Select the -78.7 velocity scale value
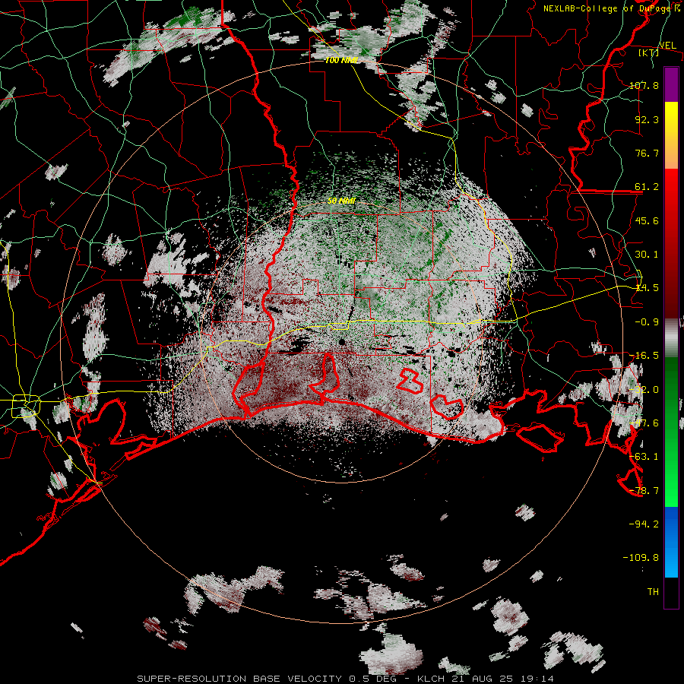The width and height of the screenshot is (684, 684). pyautogui.click(x=644, y=491)
